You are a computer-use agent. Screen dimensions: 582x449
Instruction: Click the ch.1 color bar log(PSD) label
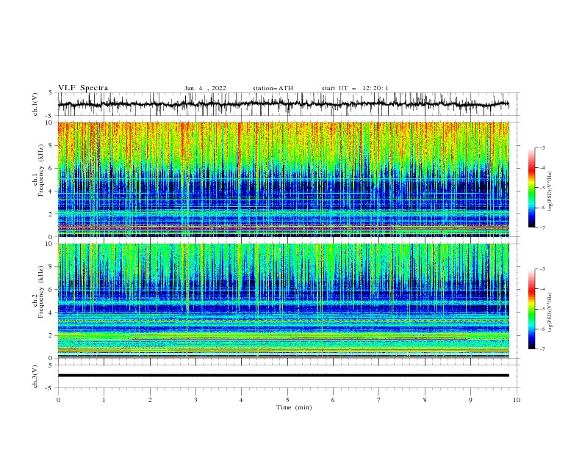coord(550,191)
